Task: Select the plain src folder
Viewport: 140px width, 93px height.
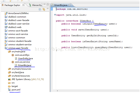Action: 13,83
